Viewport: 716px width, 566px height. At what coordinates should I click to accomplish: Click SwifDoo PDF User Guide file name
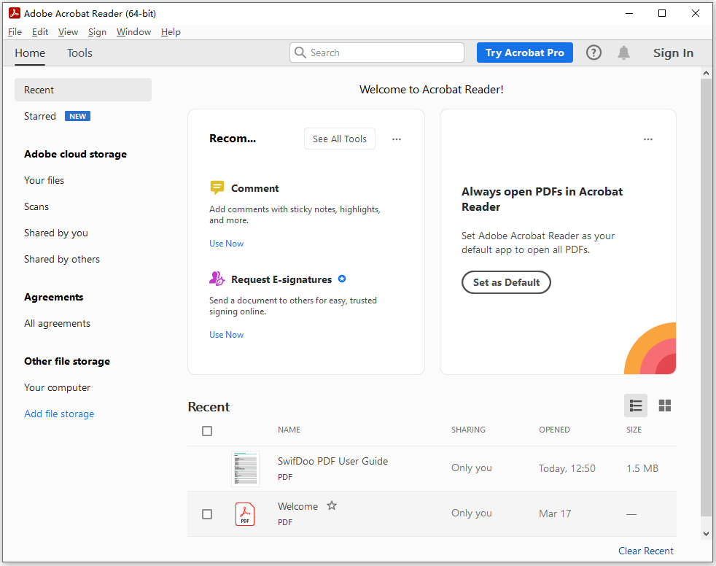[x=333, y=461]
